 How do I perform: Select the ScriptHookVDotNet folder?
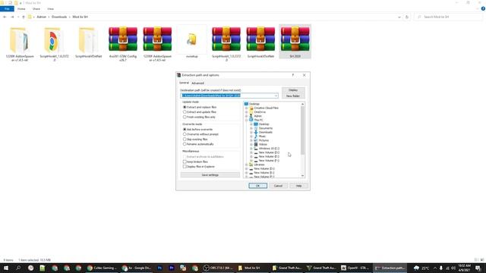point(88,42)
